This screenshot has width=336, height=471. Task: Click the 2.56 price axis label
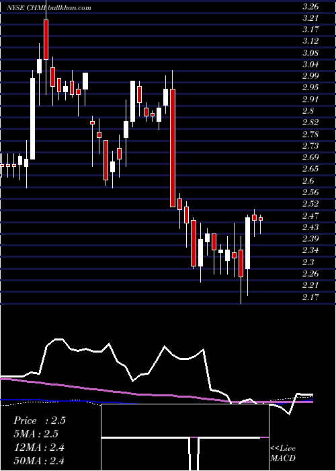310,192
